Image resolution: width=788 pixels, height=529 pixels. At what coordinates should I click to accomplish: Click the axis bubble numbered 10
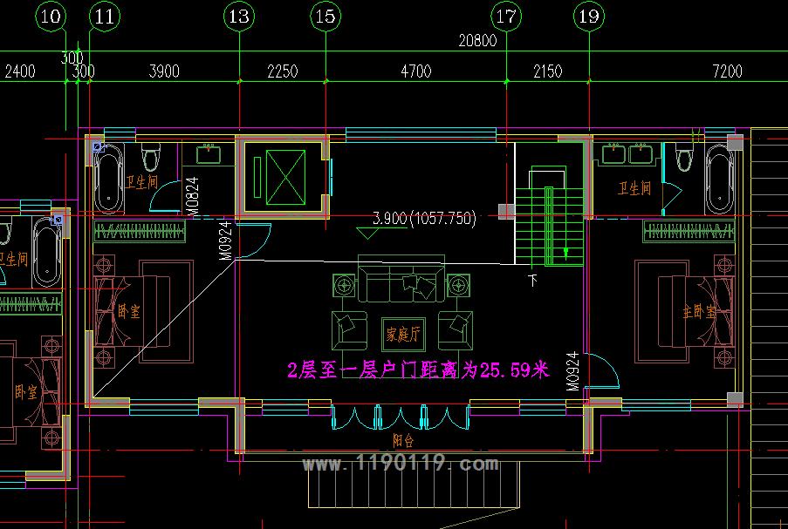click(52, 16)
